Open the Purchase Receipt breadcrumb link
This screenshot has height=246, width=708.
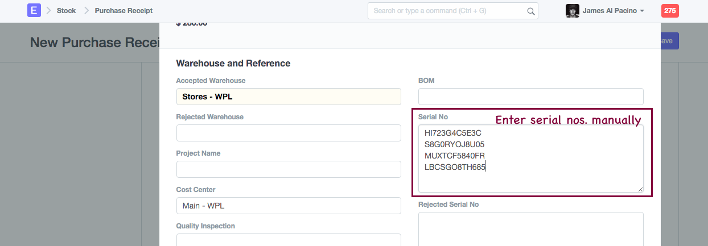(x=124, y=11)
